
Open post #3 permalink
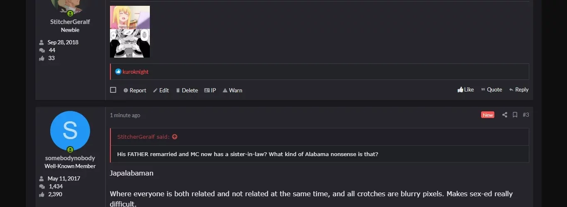[525, 115]
